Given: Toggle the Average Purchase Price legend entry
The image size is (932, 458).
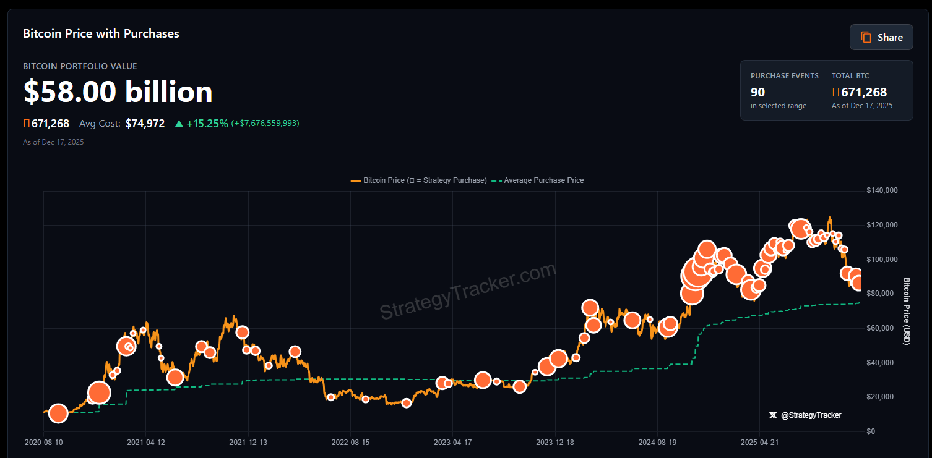Looking at the screenshot, I should (x=543, y=180).
